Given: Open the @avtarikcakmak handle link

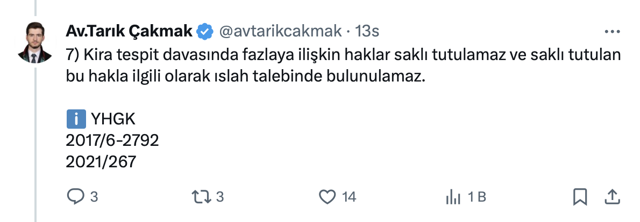Looking at the screenshot, I should (x=279, y=32).
